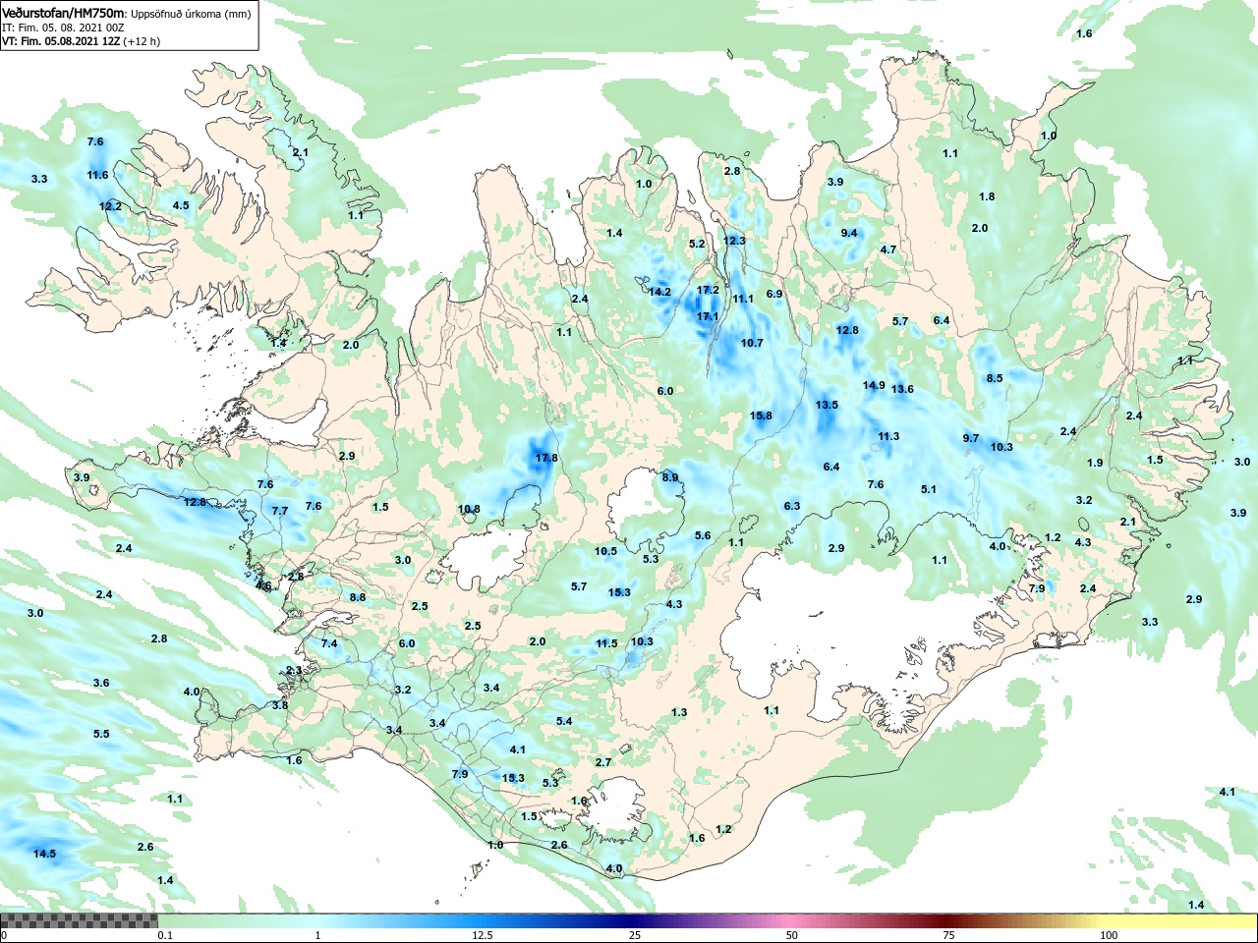The height and width of the screenshot is (943, 1258).
Task: Click the 8.9 value by the glacier
Action: tap(670, 477)
